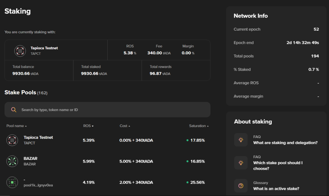Image resolution: width=329 pixels, height=196 pixels.
Task: Select the BAZAR pool row name
Action: coord(30,158)
